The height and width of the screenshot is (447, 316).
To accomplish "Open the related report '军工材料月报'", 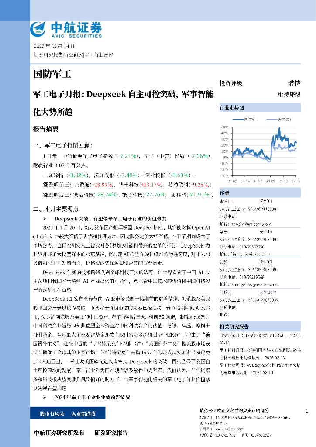I will point(260,354).
